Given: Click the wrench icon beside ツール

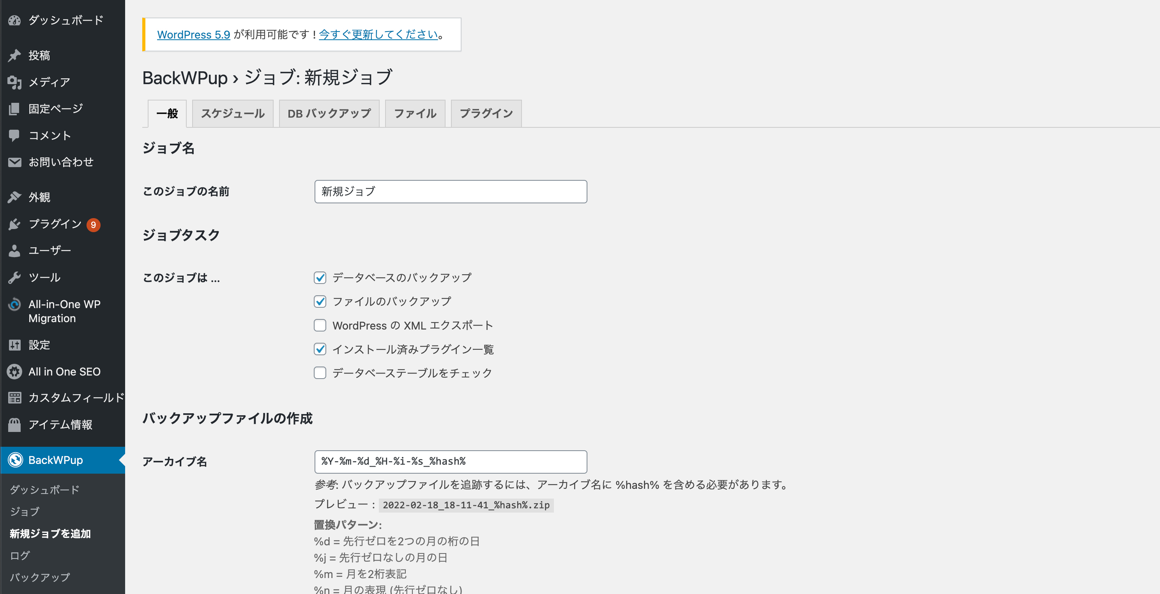Looking at the screenshot, I should 14,277.
